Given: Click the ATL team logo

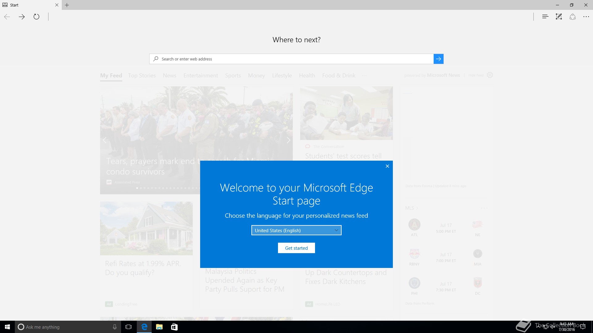Looking at the screenshot, I should pyautogui.click(x=414, y=224).
